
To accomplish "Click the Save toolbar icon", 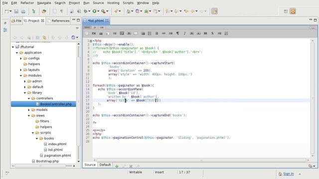I will click(x=16, y=11).
